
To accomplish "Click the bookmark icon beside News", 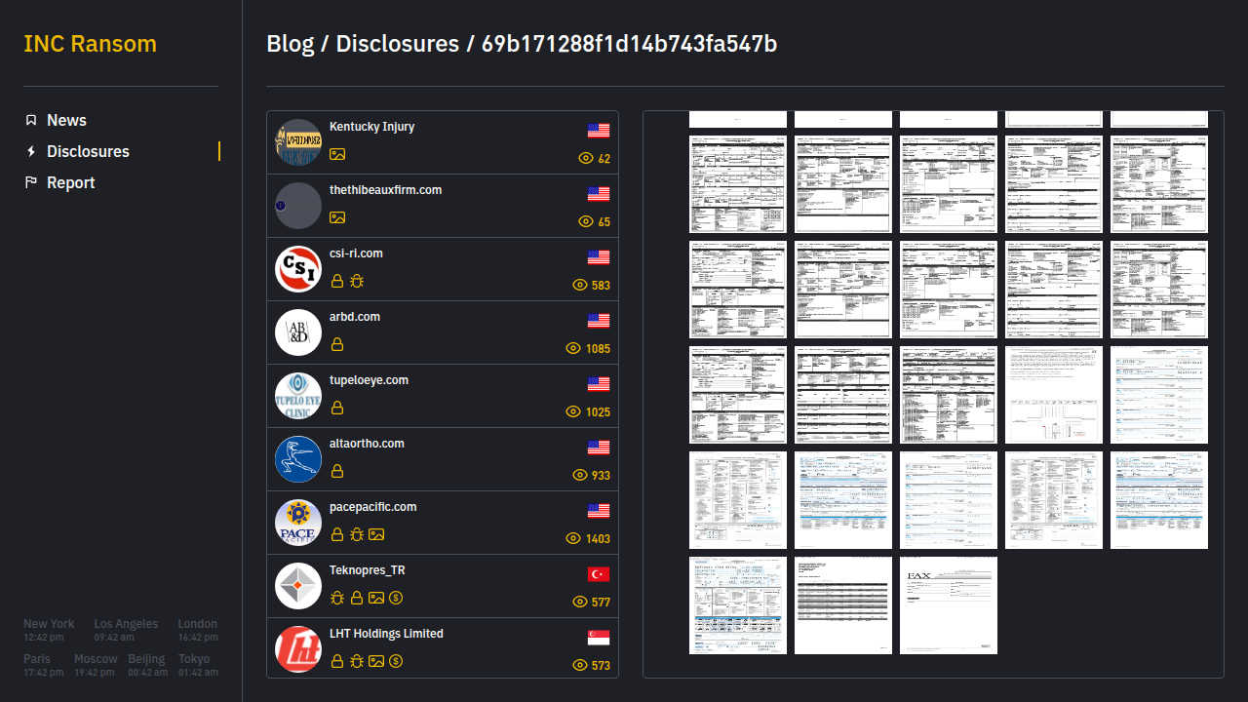I will pos(31,120).
